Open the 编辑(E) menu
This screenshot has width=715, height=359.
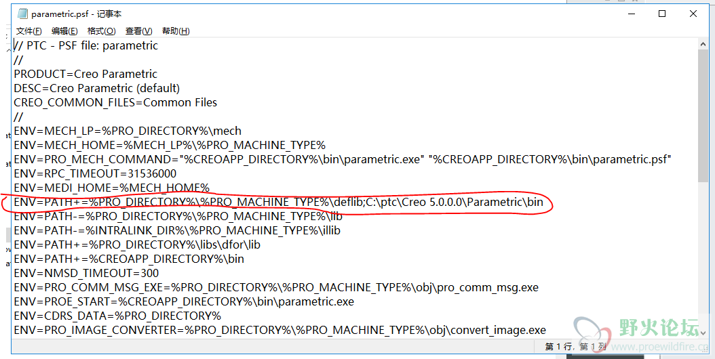point(64,31)
